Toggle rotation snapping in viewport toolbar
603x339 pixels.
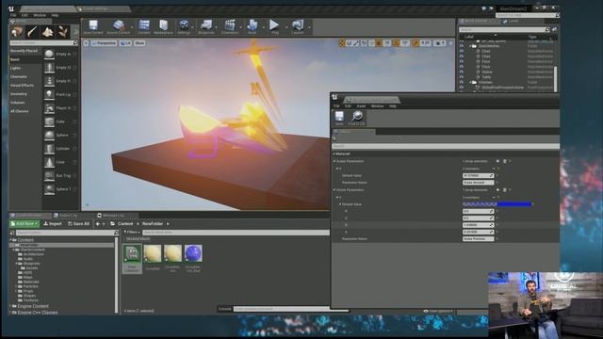pos(396,43)
